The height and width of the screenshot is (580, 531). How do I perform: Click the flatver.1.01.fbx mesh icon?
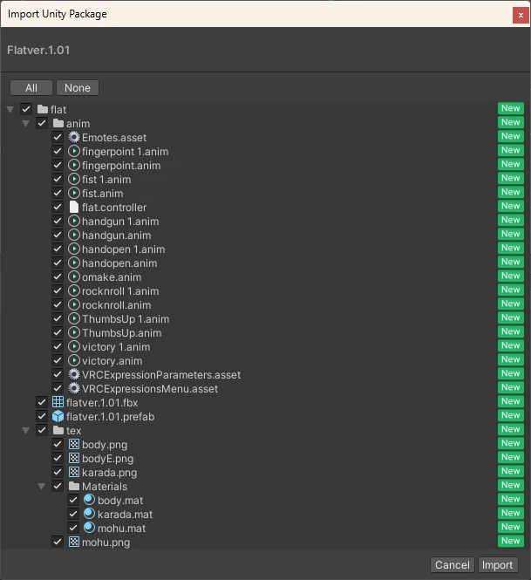(58, 402)
